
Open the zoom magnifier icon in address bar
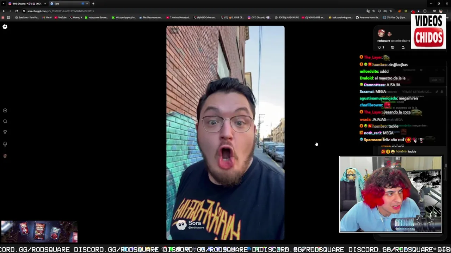pos(374,11)
